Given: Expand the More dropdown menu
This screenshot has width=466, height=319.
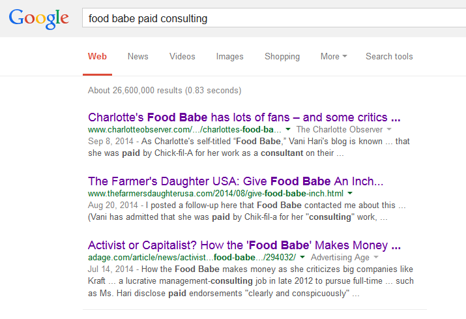Looking at the screenshot, I should (x=334, y=56).
